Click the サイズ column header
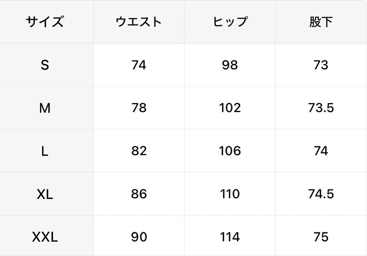 (45, 22)
